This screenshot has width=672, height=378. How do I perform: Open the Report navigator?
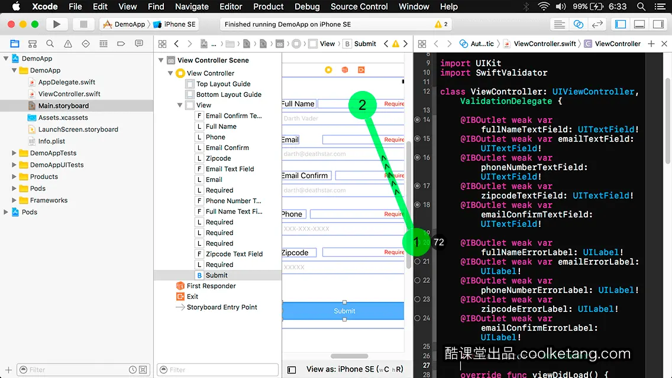[x=139, y=44]
